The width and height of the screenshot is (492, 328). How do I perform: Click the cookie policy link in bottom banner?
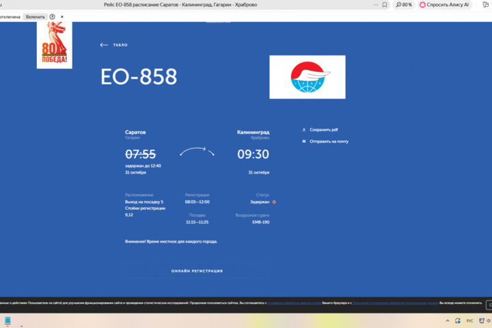[x=294, y=302]
